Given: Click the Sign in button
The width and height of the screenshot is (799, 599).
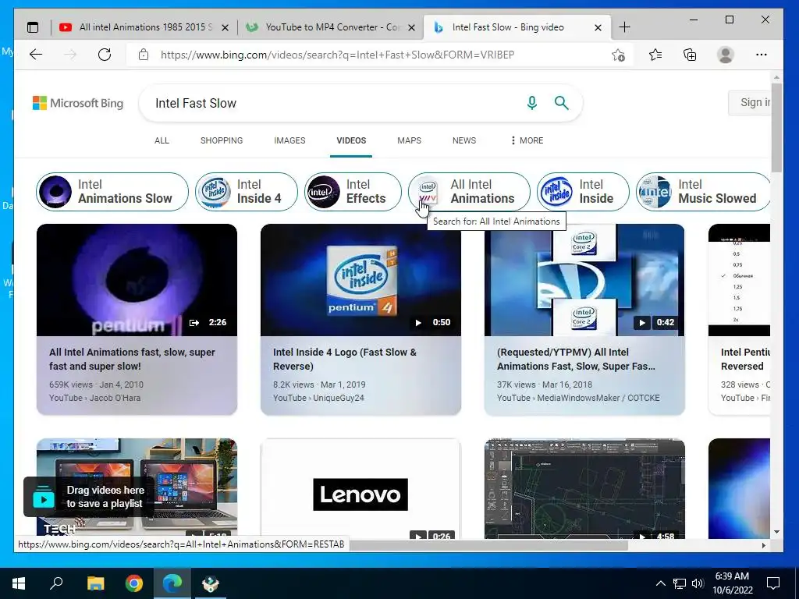Looking at the screenshot, I should (x=750, y=102).
